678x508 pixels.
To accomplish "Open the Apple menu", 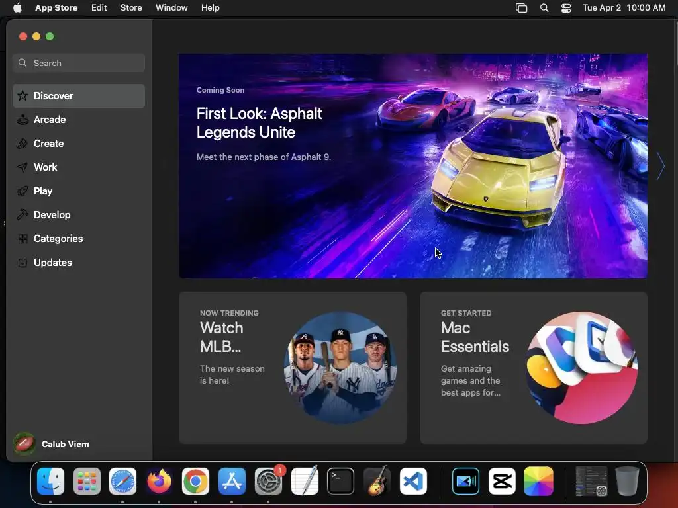I will tap(17, 8).
